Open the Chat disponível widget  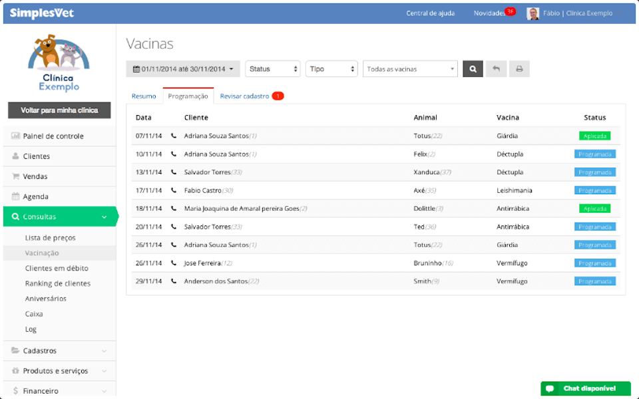pos(587,389)
